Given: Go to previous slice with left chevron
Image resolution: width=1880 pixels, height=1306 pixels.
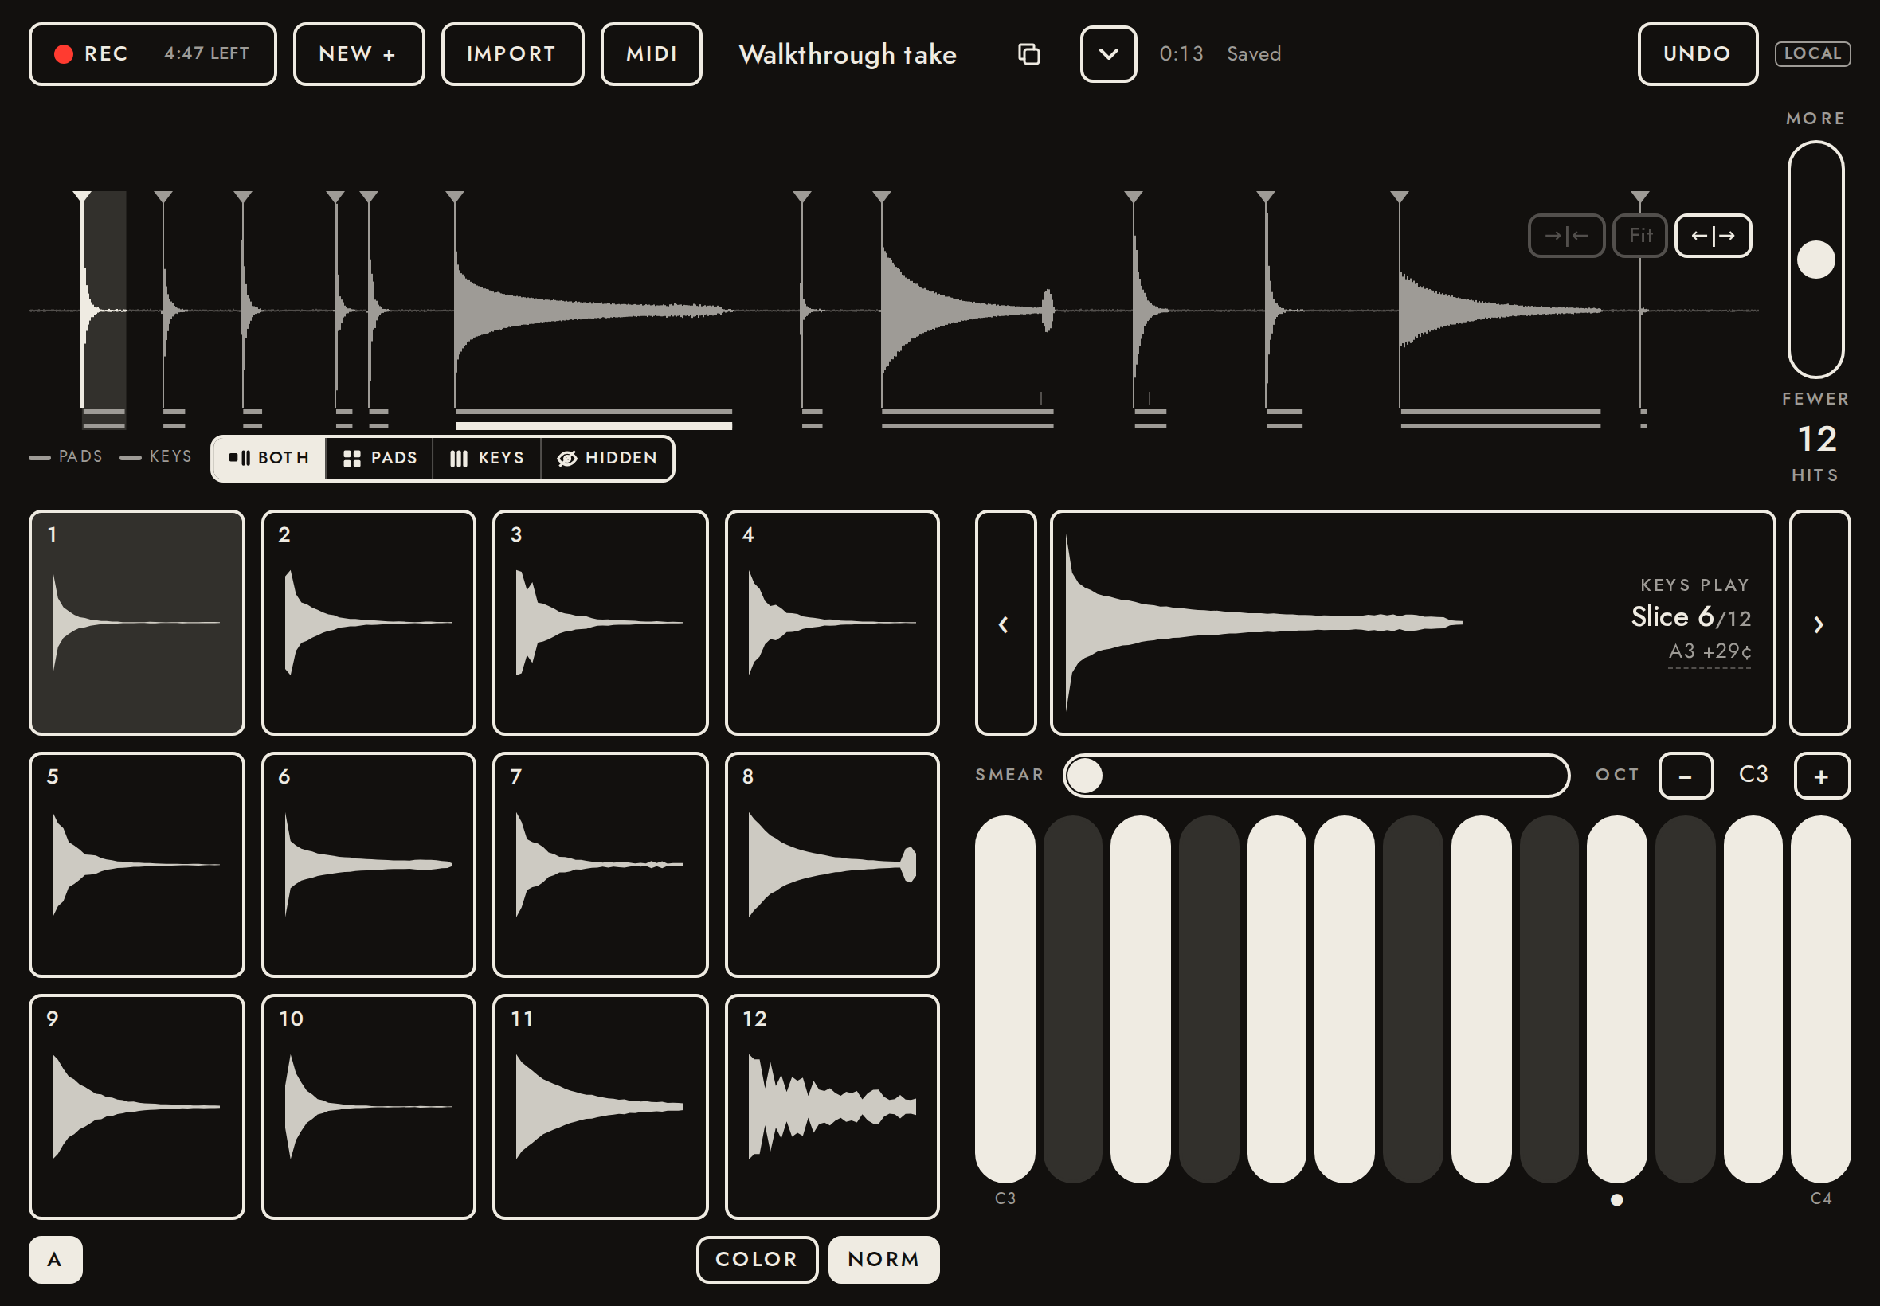Looking at the screenshot, I should pyautogui.click(x=1005, y=623).
